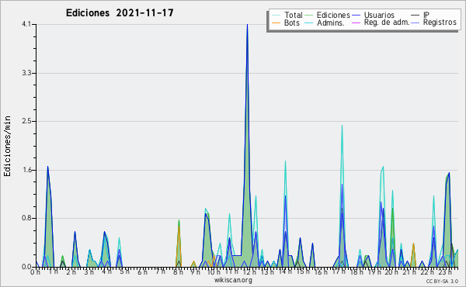Click the '3 h' x-axis label
The width and height of the screenshot is (466, 287).
click(x=89, y=271)
